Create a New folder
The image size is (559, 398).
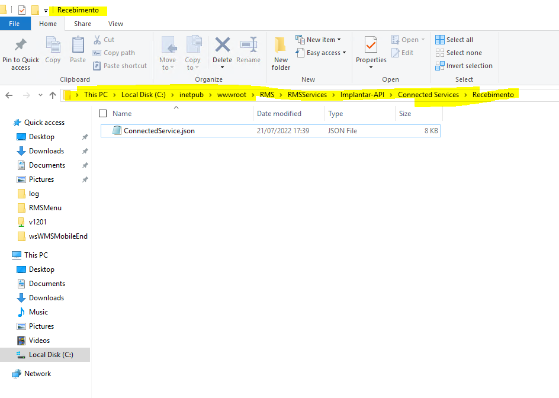(281, 53)
